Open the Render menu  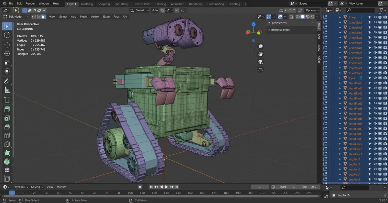[x=30, y=4]
